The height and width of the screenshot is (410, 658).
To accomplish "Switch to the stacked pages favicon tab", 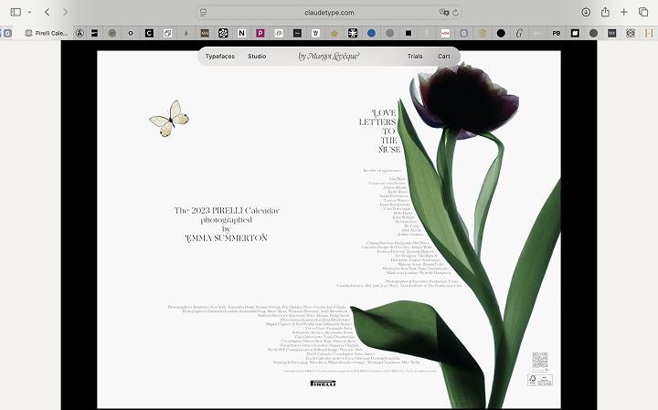I will [167, 33].
